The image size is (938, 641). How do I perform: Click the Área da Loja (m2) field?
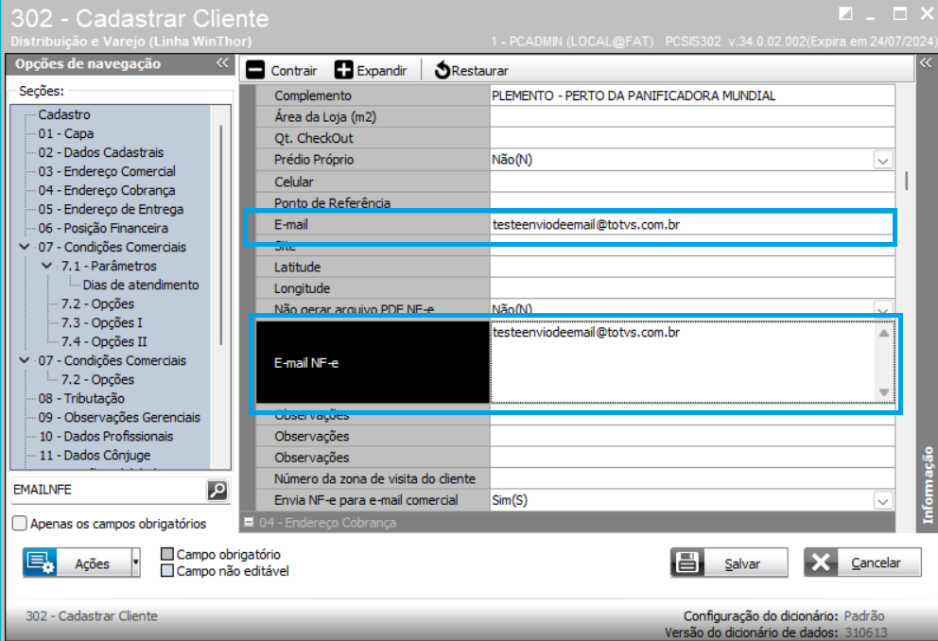point(692,116)
